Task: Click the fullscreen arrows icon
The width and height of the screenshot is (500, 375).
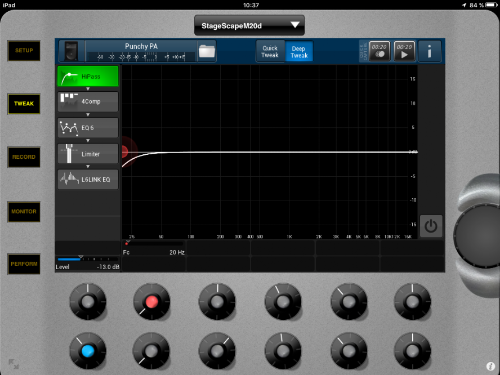Action: coord(14,364)
